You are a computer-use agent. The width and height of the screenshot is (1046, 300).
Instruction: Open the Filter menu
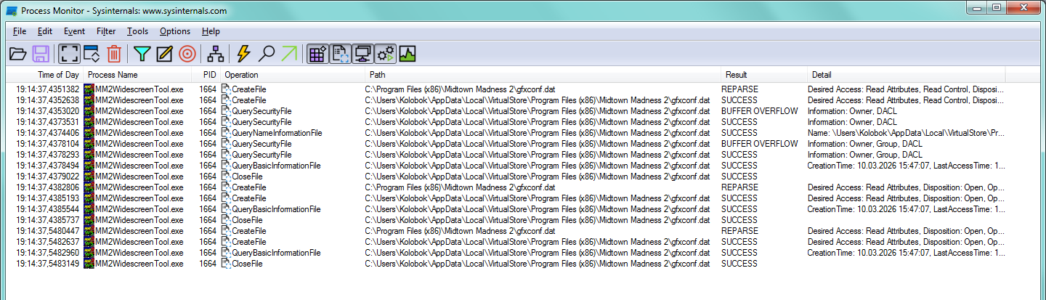coord(106,31)
